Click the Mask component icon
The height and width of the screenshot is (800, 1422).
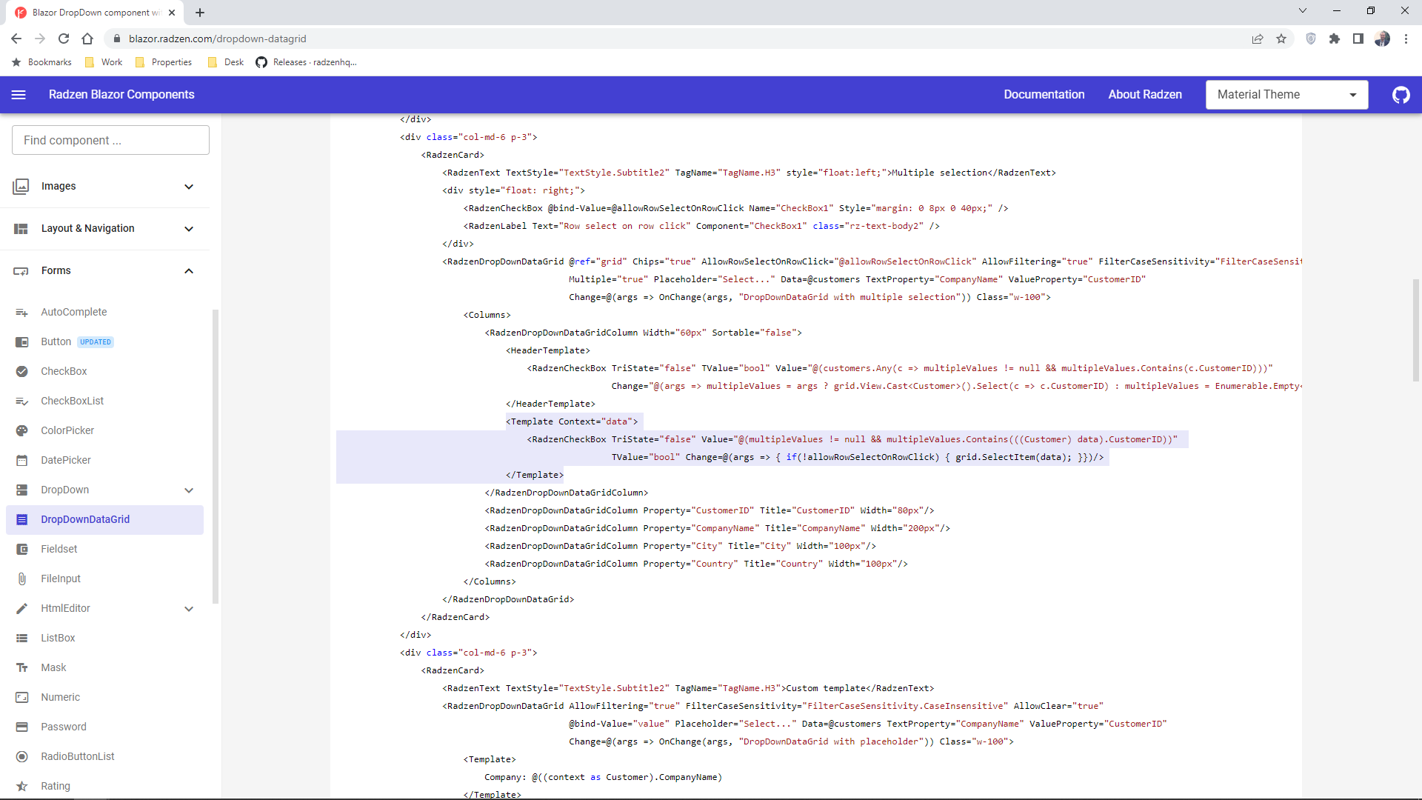[23, 667]
